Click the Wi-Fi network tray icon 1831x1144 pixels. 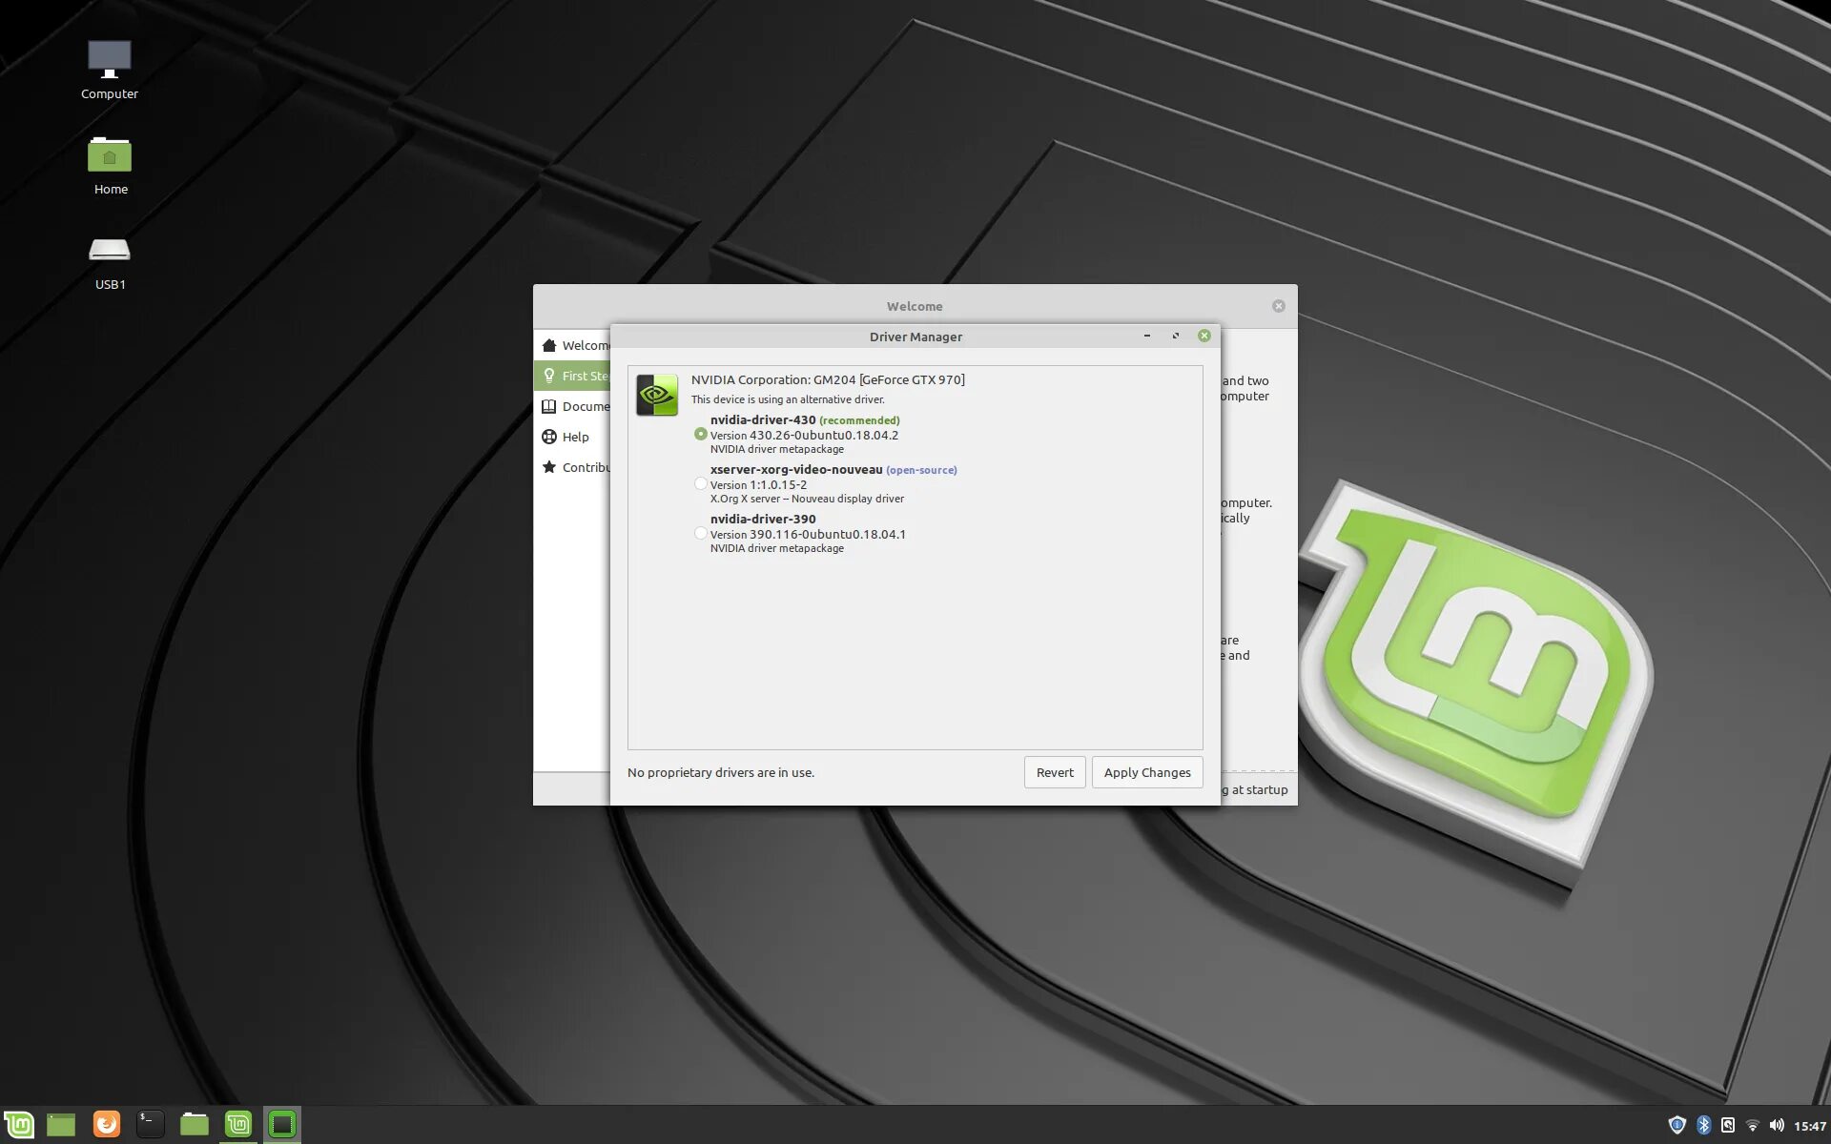(1752, 1126)
